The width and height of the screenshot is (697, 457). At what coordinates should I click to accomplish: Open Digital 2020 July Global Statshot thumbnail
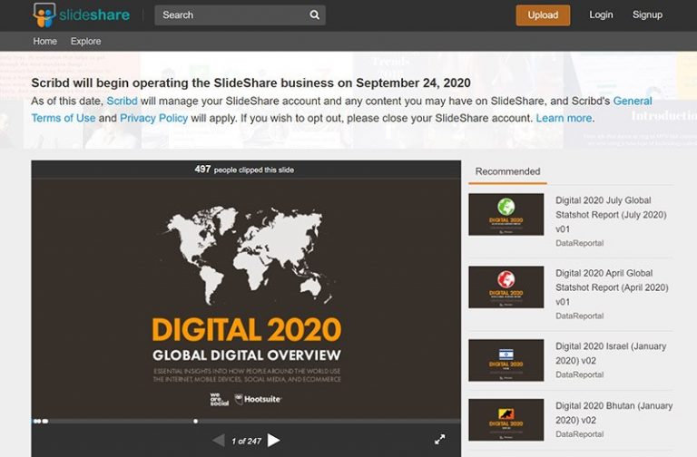pyautogui.click(x=506, y=215)
